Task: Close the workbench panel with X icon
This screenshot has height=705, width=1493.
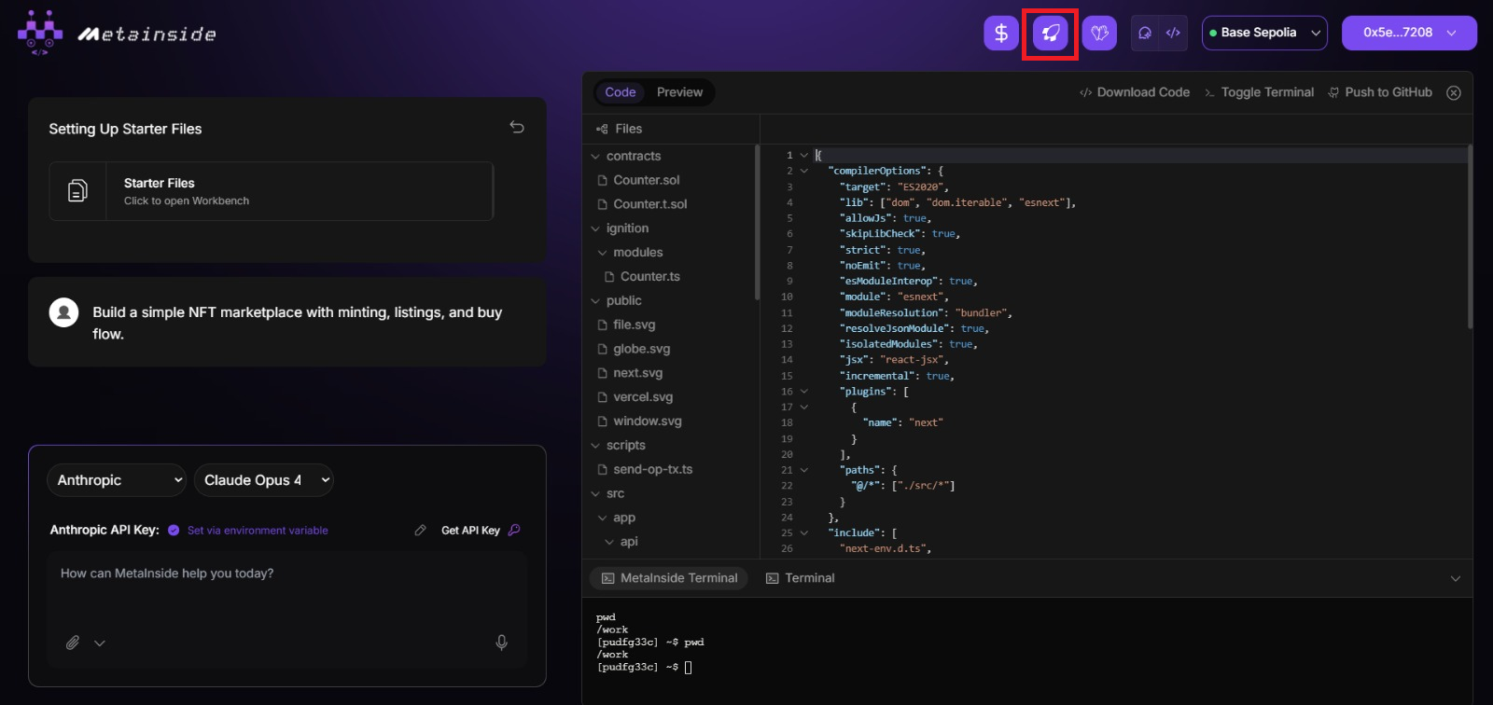Action: [1453, 92]
